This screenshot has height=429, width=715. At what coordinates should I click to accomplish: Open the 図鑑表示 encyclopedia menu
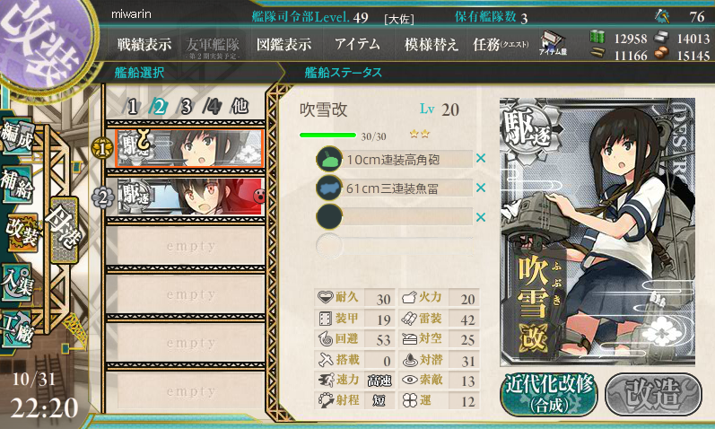coord(283,44)
